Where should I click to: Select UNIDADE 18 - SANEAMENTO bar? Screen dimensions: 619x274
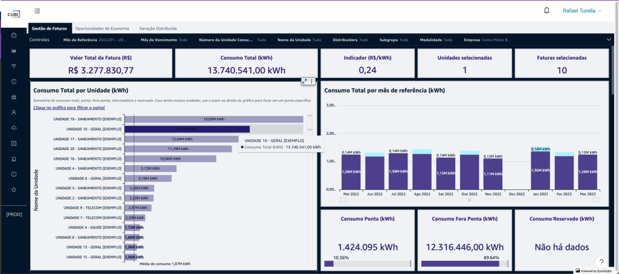pyautogui.click(x=170, y=158)
